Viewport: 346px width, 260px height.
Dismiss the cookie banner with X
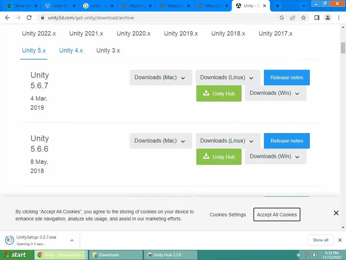pyautogui.click(x=336, y=213)
